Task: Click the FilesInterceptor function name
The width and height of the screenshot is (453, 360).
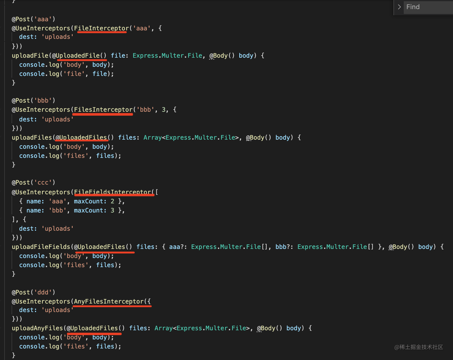Action: click(103, 110)
